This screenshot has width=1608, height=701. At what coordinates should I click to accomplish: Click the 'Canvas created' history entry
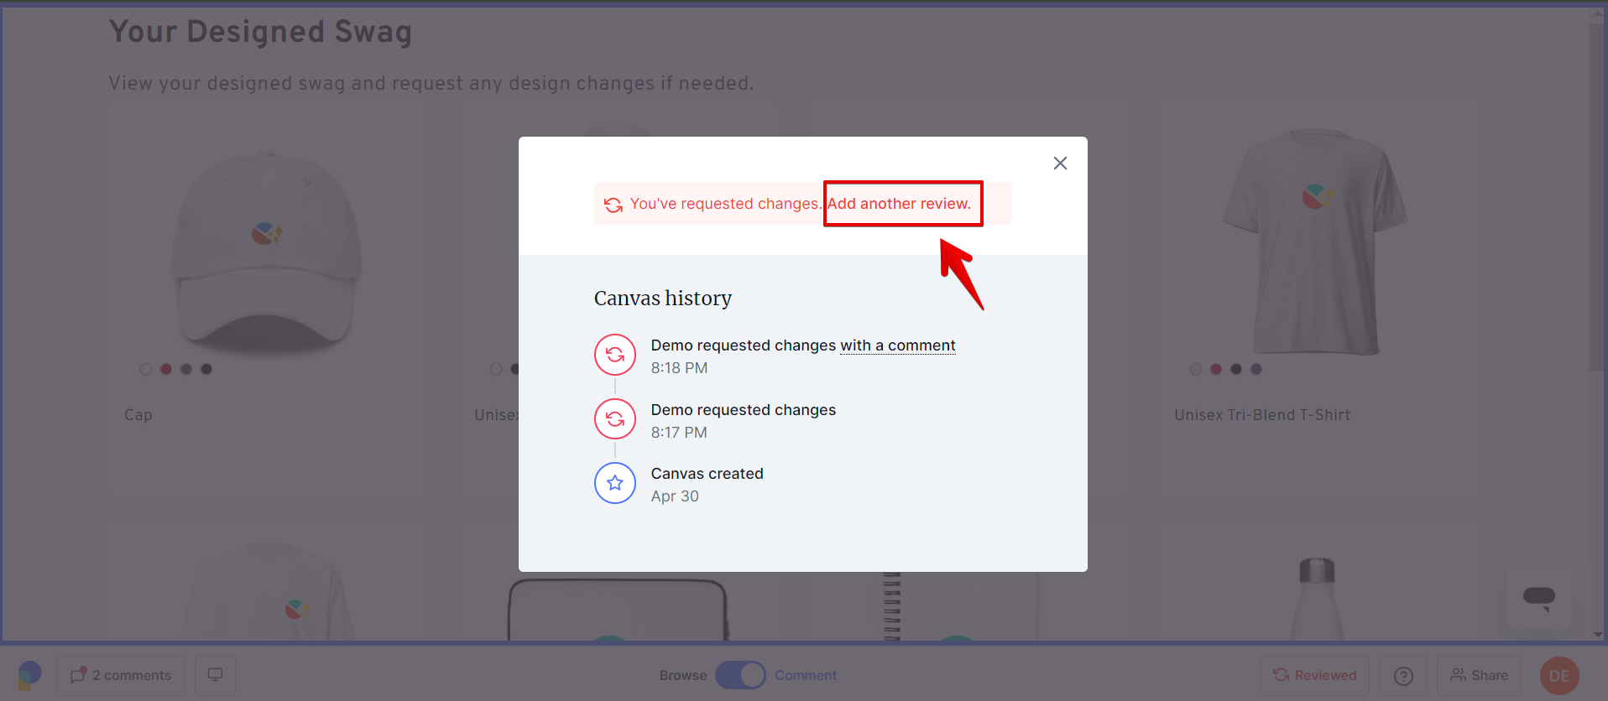tap(707, 474)
